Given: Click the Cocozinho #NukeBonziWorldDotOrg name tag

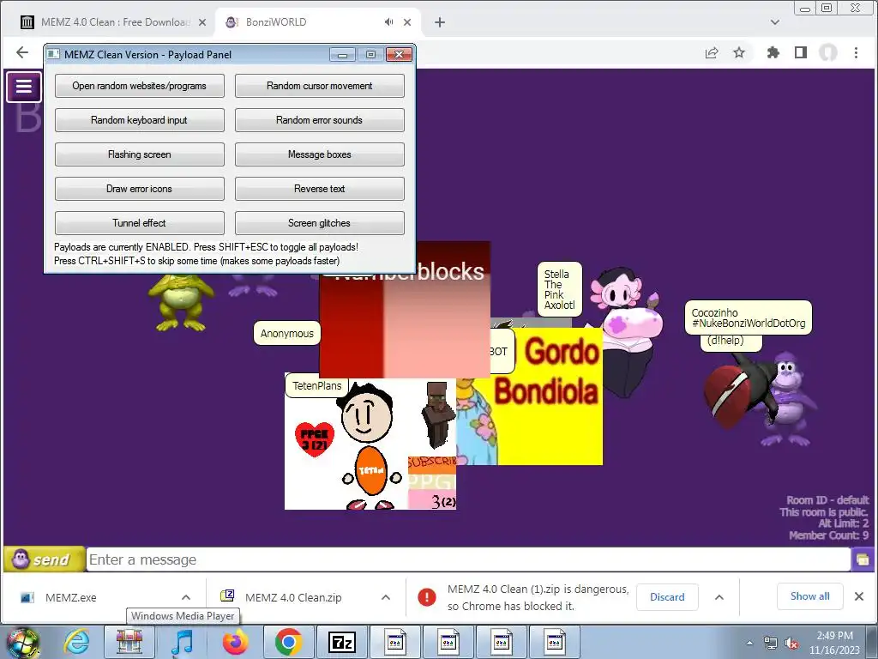Looking at the screenshot, I should 748,317.
